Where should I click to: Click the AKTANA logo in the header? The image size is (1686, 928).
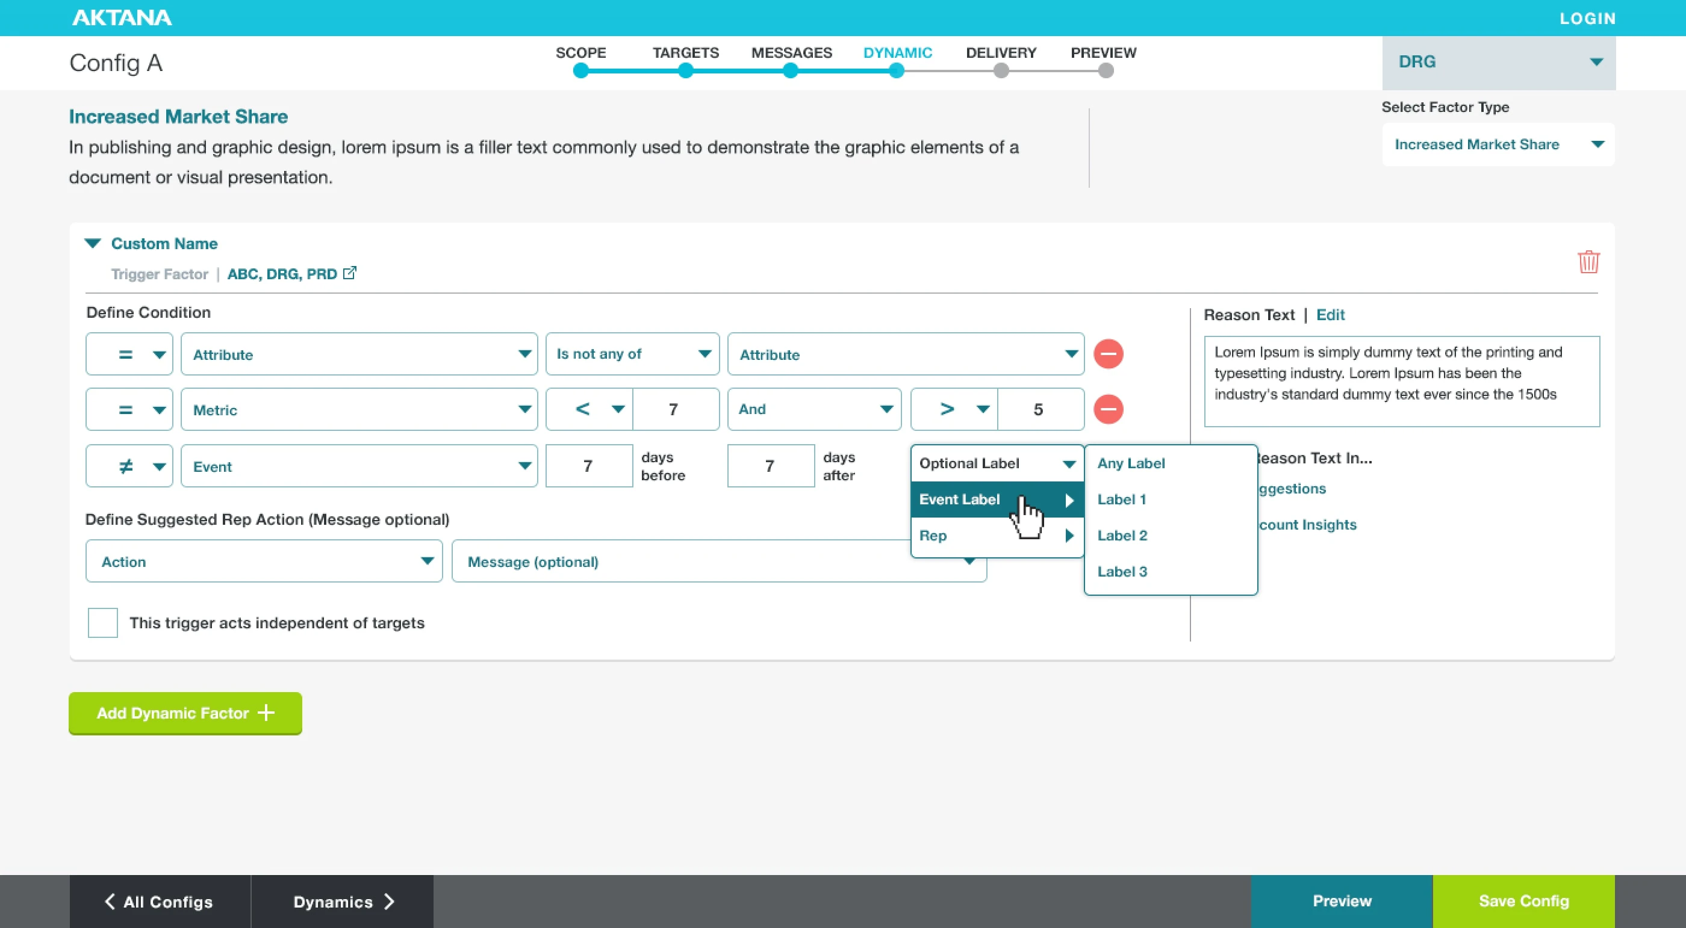(122, 17)
